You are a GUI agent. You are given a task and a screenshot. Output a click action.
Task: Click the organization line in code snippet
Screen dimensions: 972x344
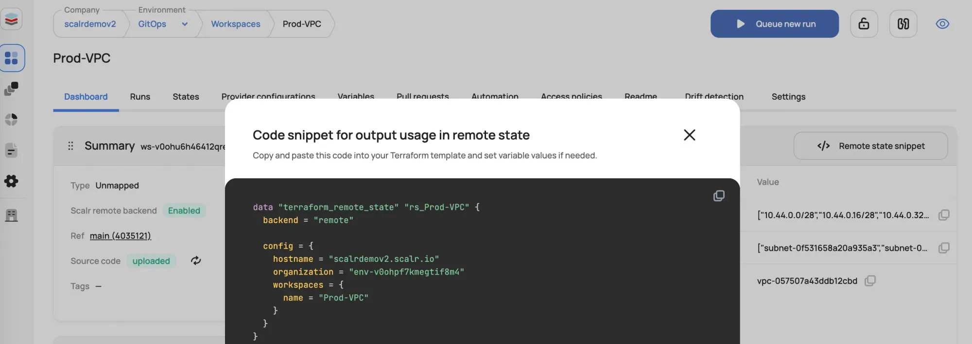pos(368,272)
